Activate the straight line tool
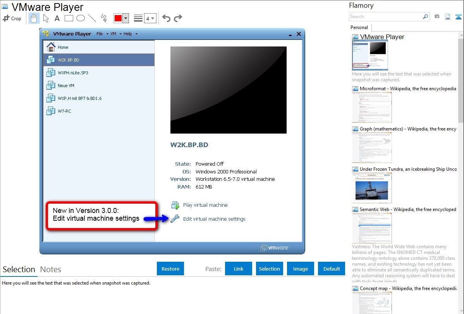 92,18
